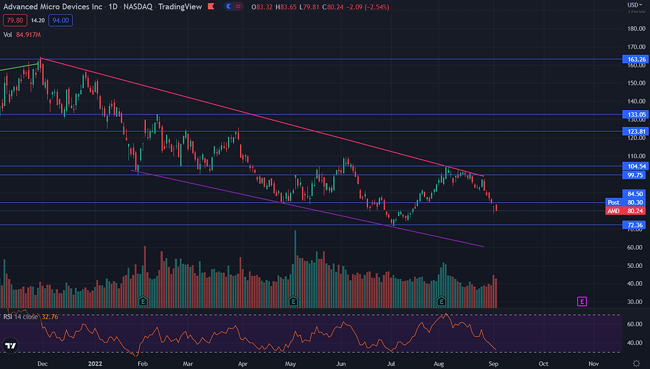Image resolution: width=650 pixels, height=369 pixels.
Task: Click the purple descending support trendline
Action: (x=306, y=208)
